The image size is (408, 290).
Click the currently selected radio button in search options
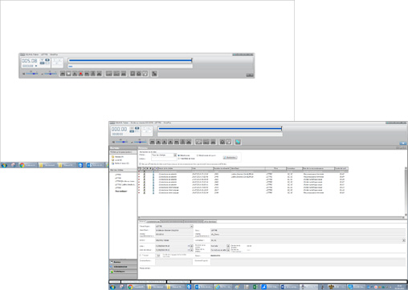179,155
